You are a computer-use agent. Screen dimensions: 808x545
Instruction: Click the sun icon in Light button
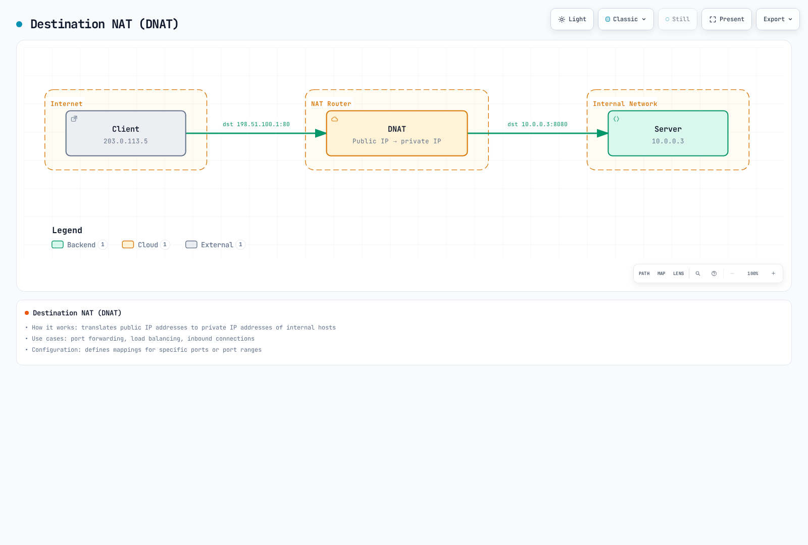pos(562,19)
